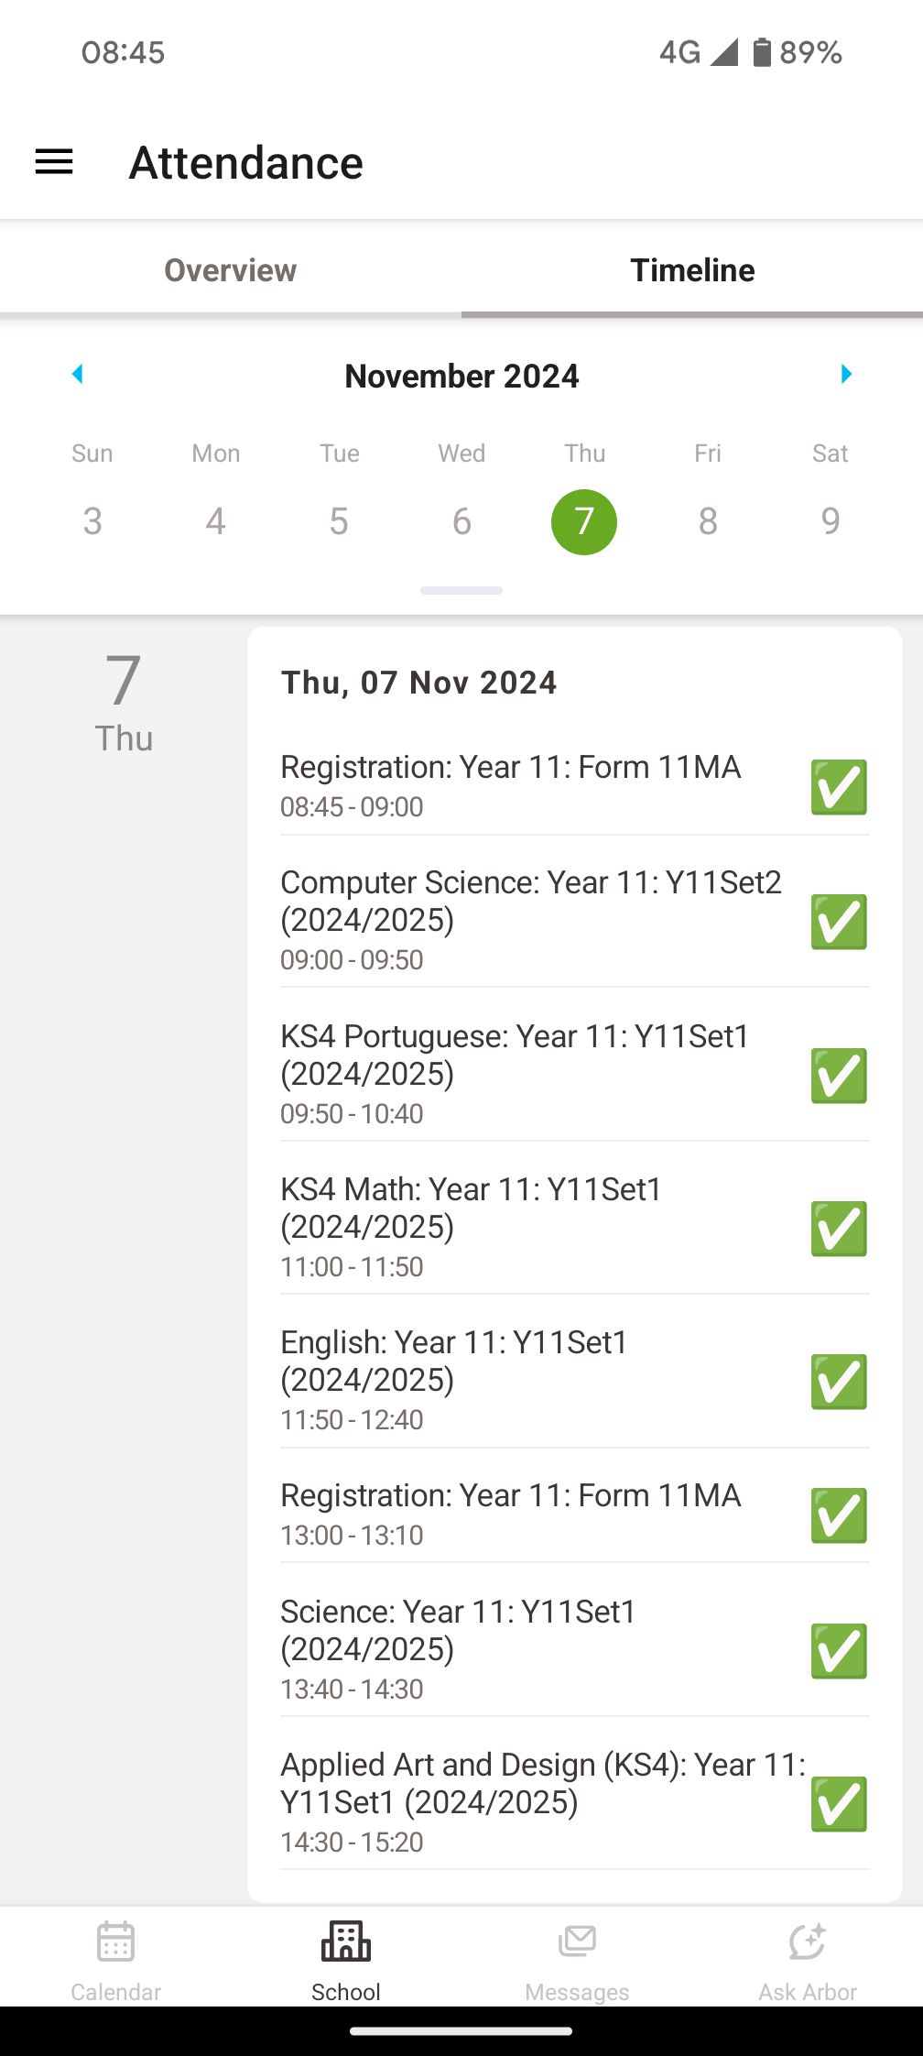Go to previous month arrow

(x=78, y=374)
